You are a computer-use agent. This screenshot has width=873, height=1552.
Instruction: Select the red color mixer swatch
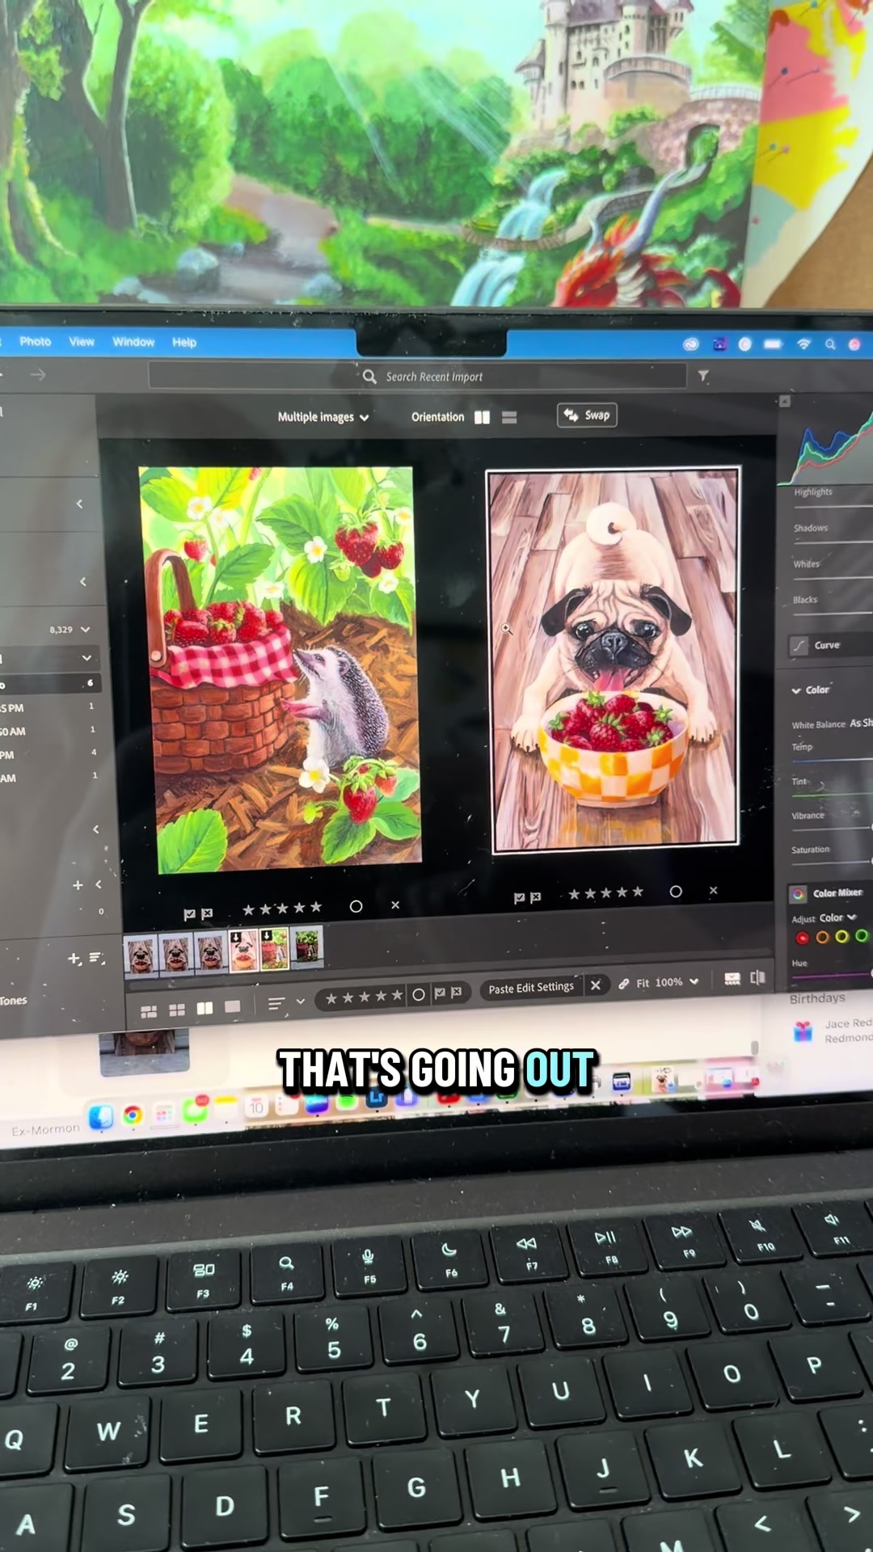[x=802, y=938]
